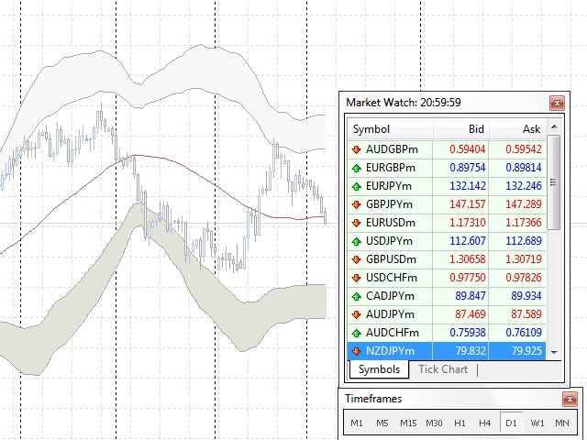Viewport: 587px width, 440px height.
Task: Click the up arrow icon beside USDJPYm
Action: click(x=357, y=241)
